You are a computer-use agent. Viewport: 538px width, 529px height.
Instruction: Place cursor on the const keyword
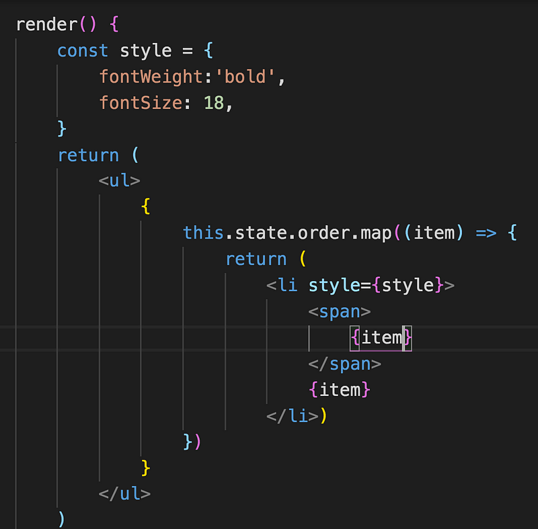[83, 51]
